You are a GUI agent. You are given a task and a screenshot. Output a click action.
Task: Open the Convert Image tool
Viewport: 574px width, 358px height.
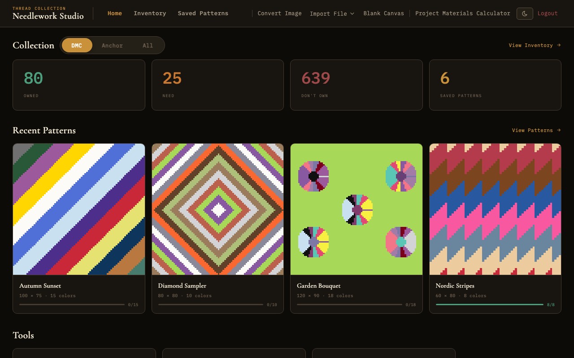pyautogui.click(x=279, y=13)
